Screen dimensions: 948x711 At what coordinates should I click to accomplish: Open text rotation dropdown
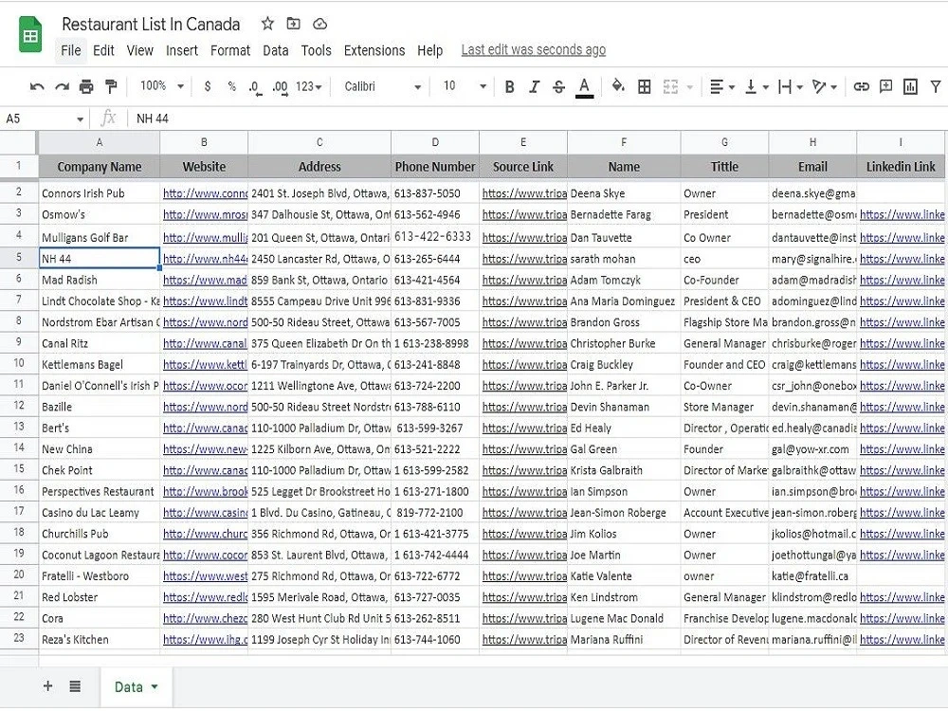824,87
